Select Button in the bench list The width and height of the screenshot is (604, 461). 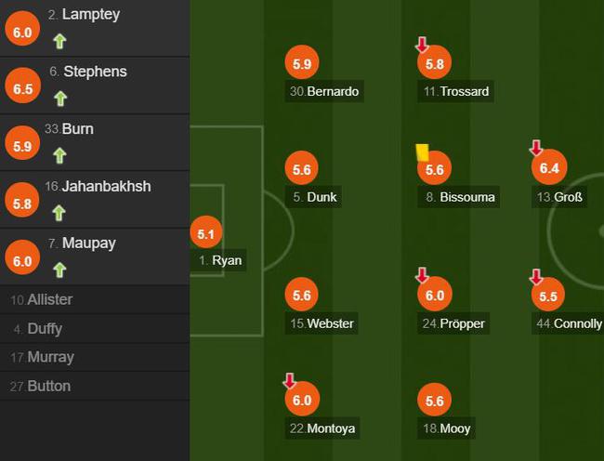click(x=95, y=387)
